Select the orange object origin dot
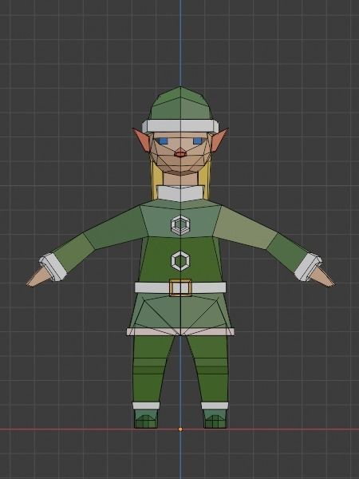This screenshot has width=359, height=479. tap(180, 430)
